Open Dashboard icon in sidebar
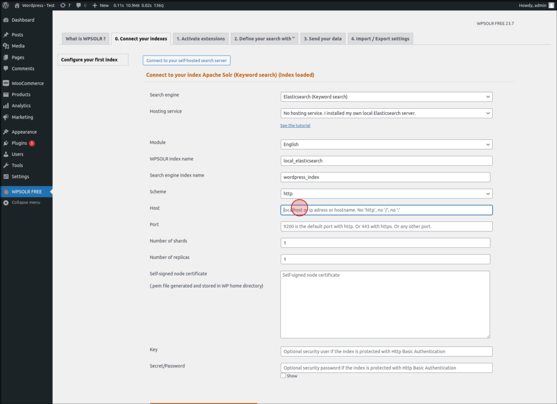557x404 pixels. coord(5,20)
